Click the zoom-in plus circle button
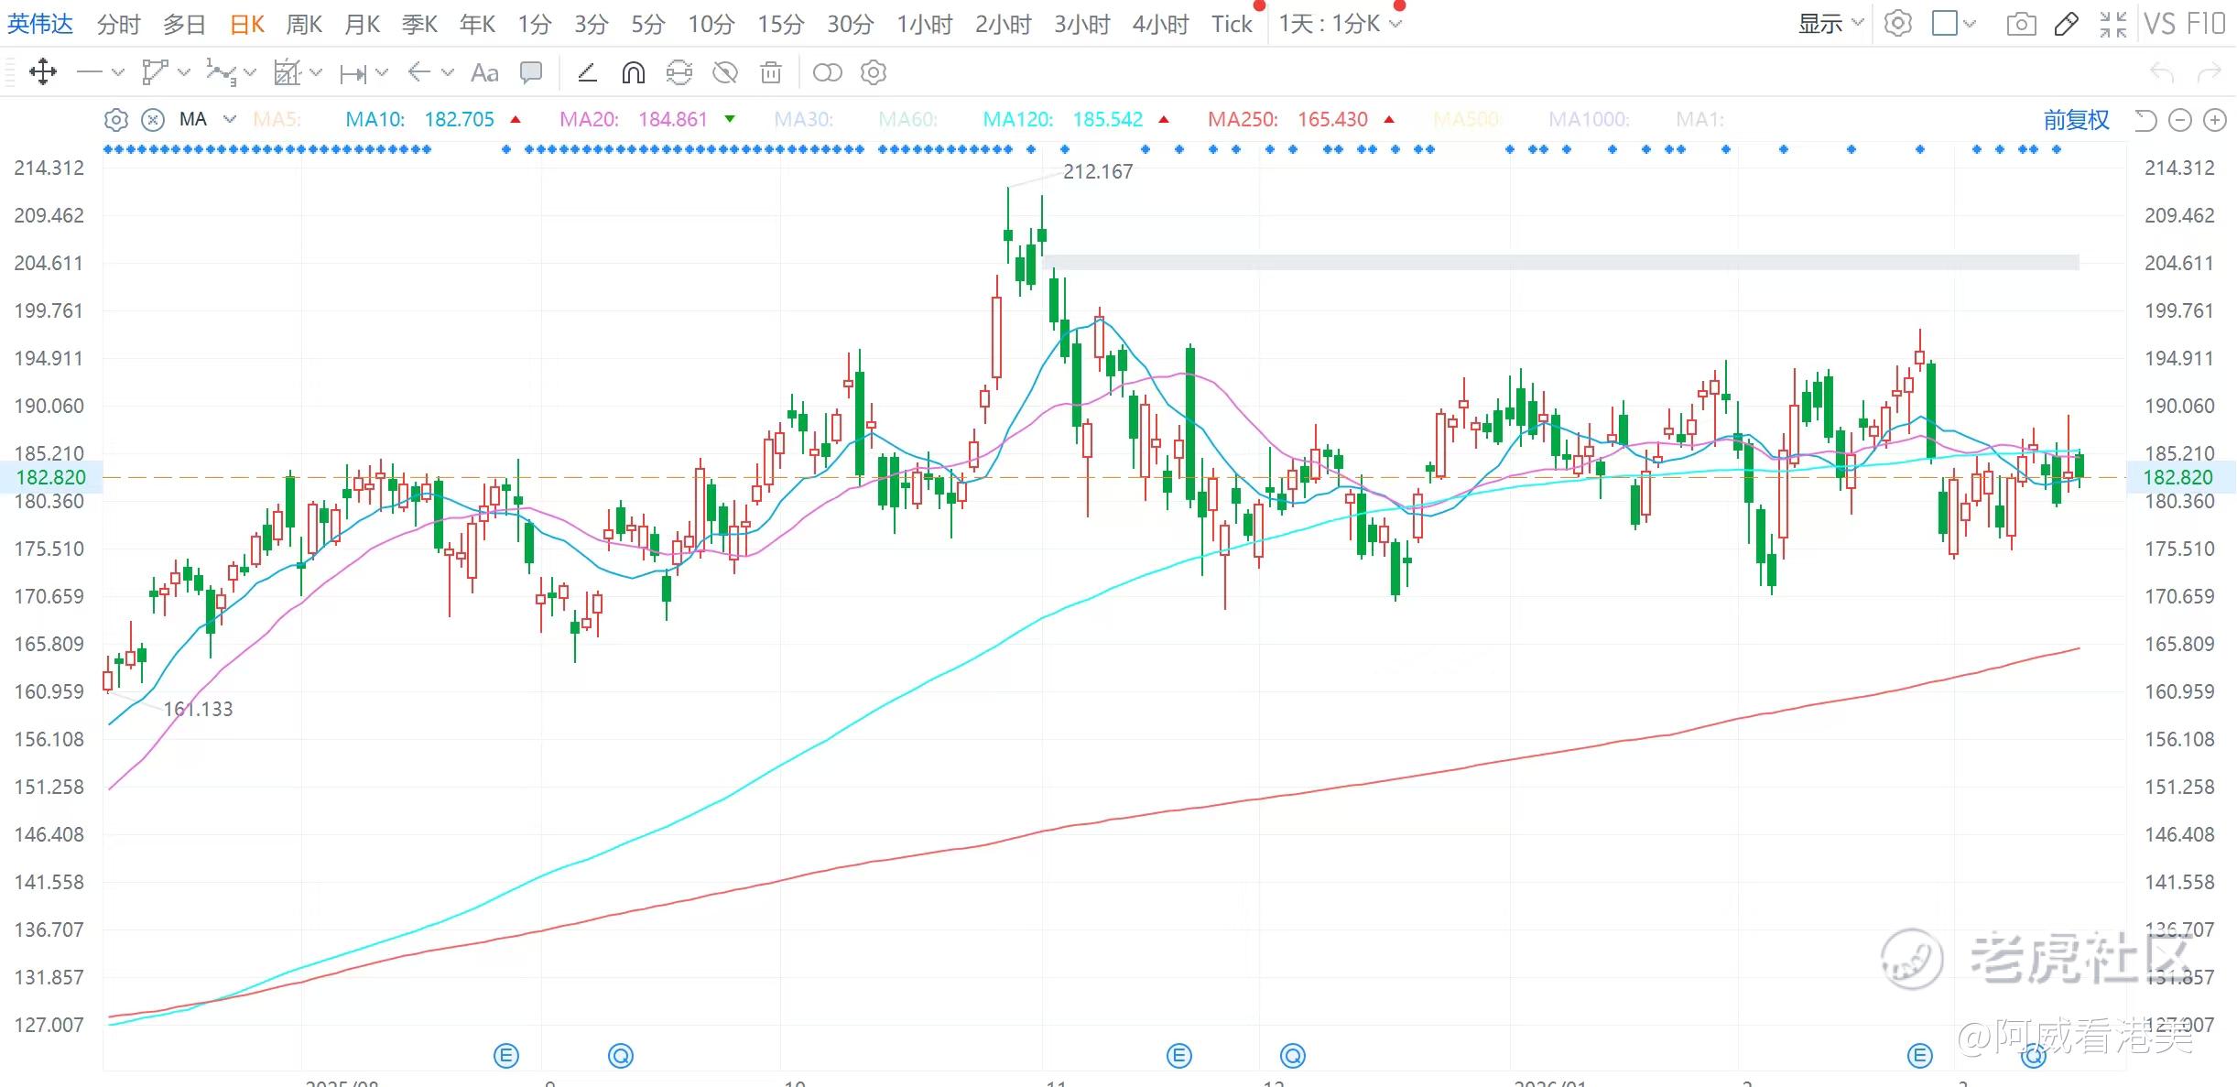This screenshot has width=2237, height=1087. pyautogui.click(x=2214, y=120)
